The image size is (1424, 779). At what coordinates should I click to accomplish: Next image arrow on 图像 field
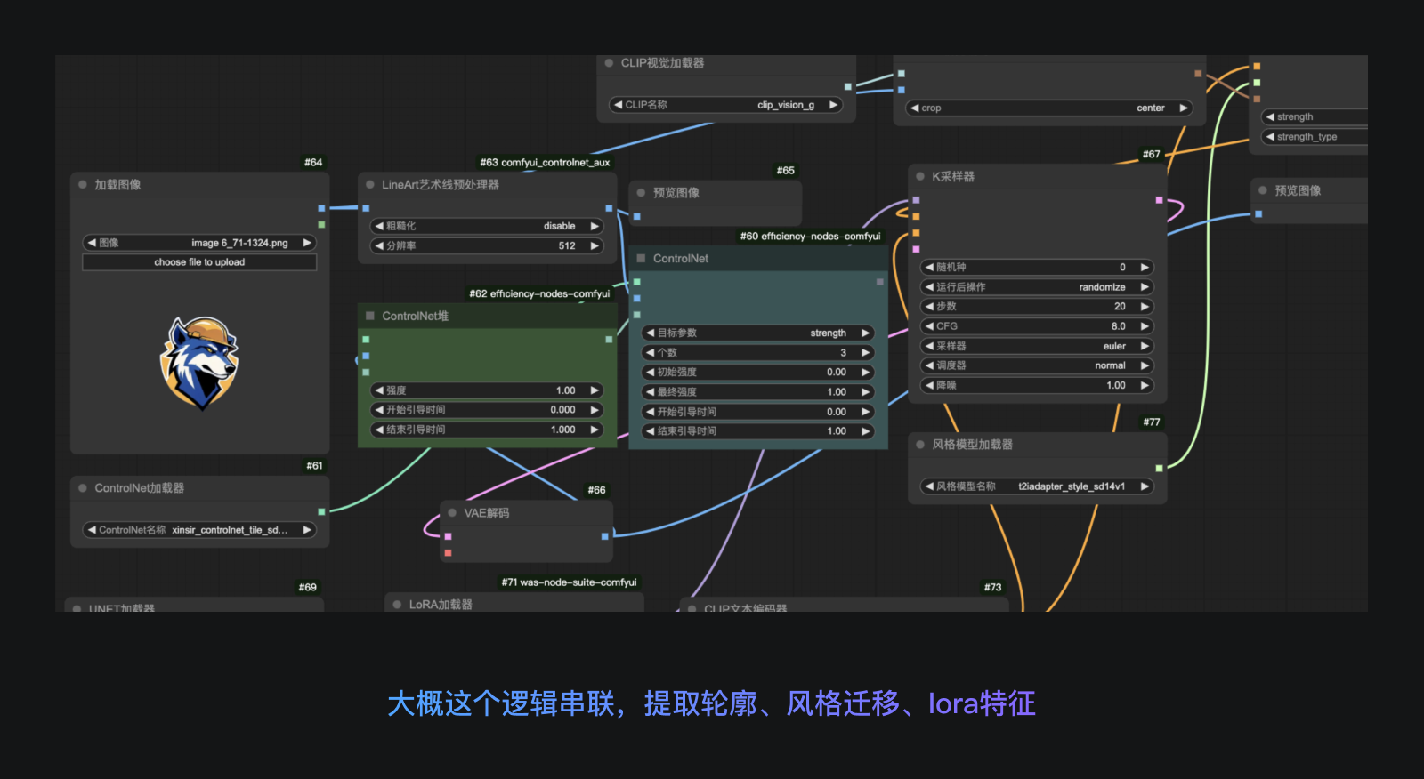coord(307,243)
